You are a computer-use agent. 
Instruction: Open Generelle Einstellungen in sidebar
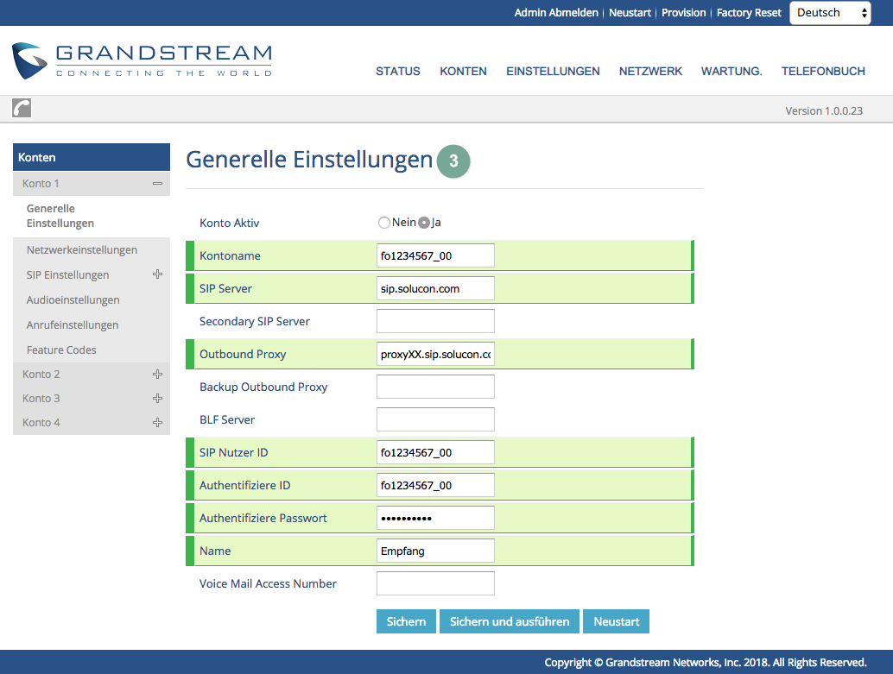click(60, 216)
